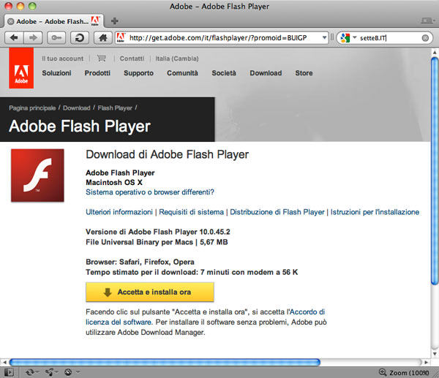Click the key (password wand) toolbar icon
This screenshot has width=439, height=378.
click(58, 37)
